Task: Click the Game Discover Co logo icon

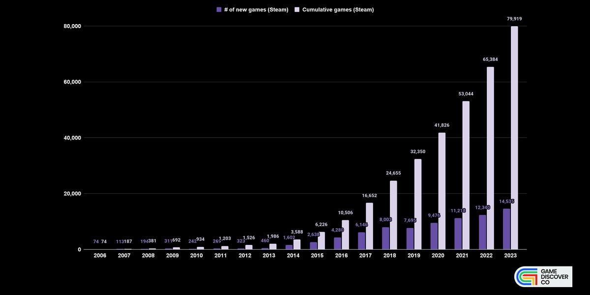Action: (x=526, y=277)
